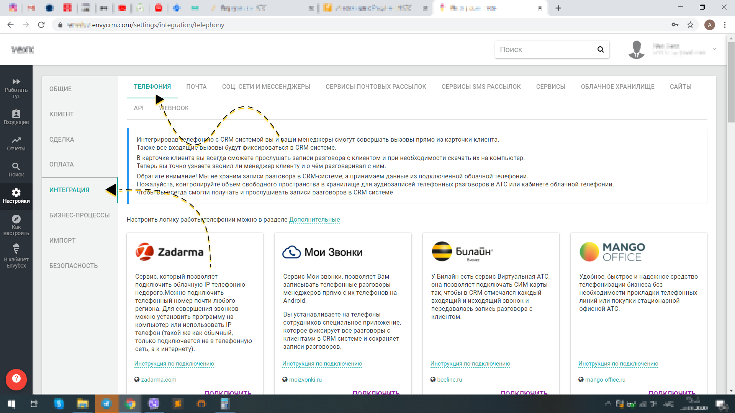
Task: Click the magnifier in the search bar
Action: pyautogui.click(x=600, y=49)
